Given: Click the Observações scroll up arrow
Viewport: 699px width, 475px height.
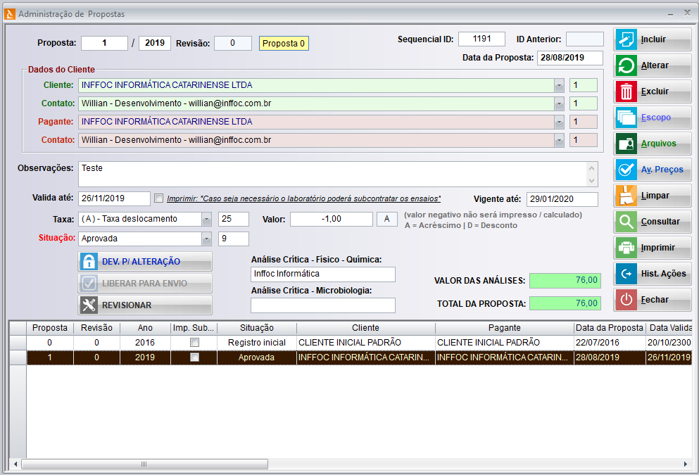Looking at the screenshot, I should point(591,168).
